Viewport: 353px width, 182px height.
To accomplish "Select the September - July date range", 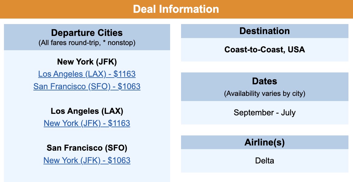I will tap(265, 112).
